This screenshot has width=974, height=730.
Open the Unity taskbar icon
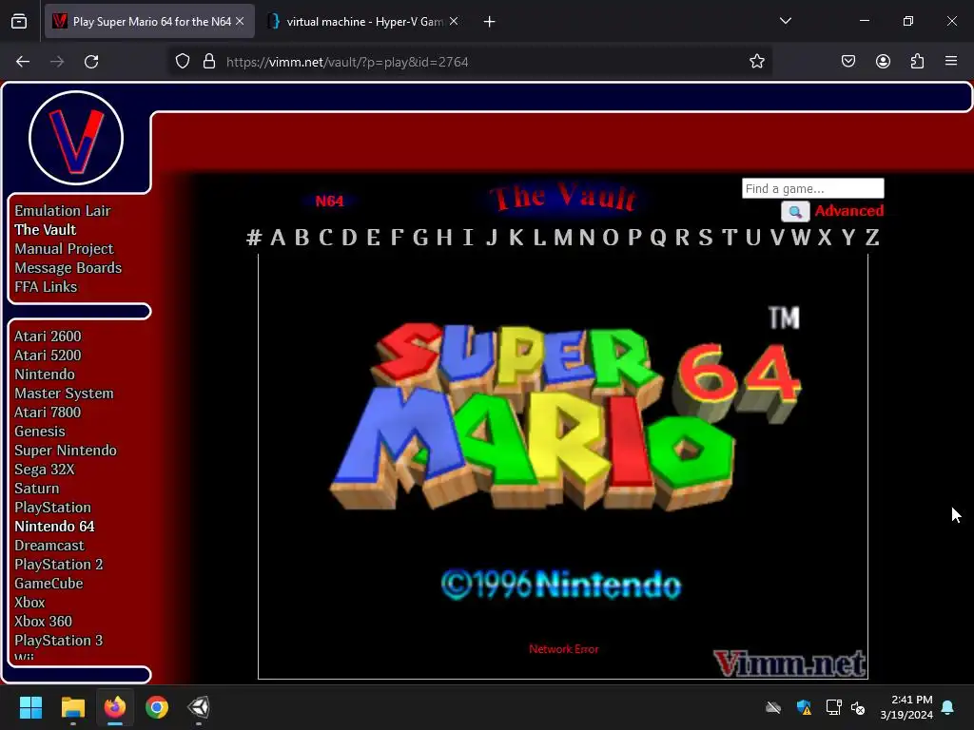tap(199, 707)
